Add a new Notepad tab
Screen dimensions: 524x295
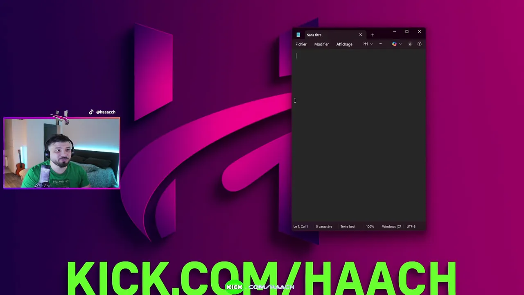tap(373, 35)
